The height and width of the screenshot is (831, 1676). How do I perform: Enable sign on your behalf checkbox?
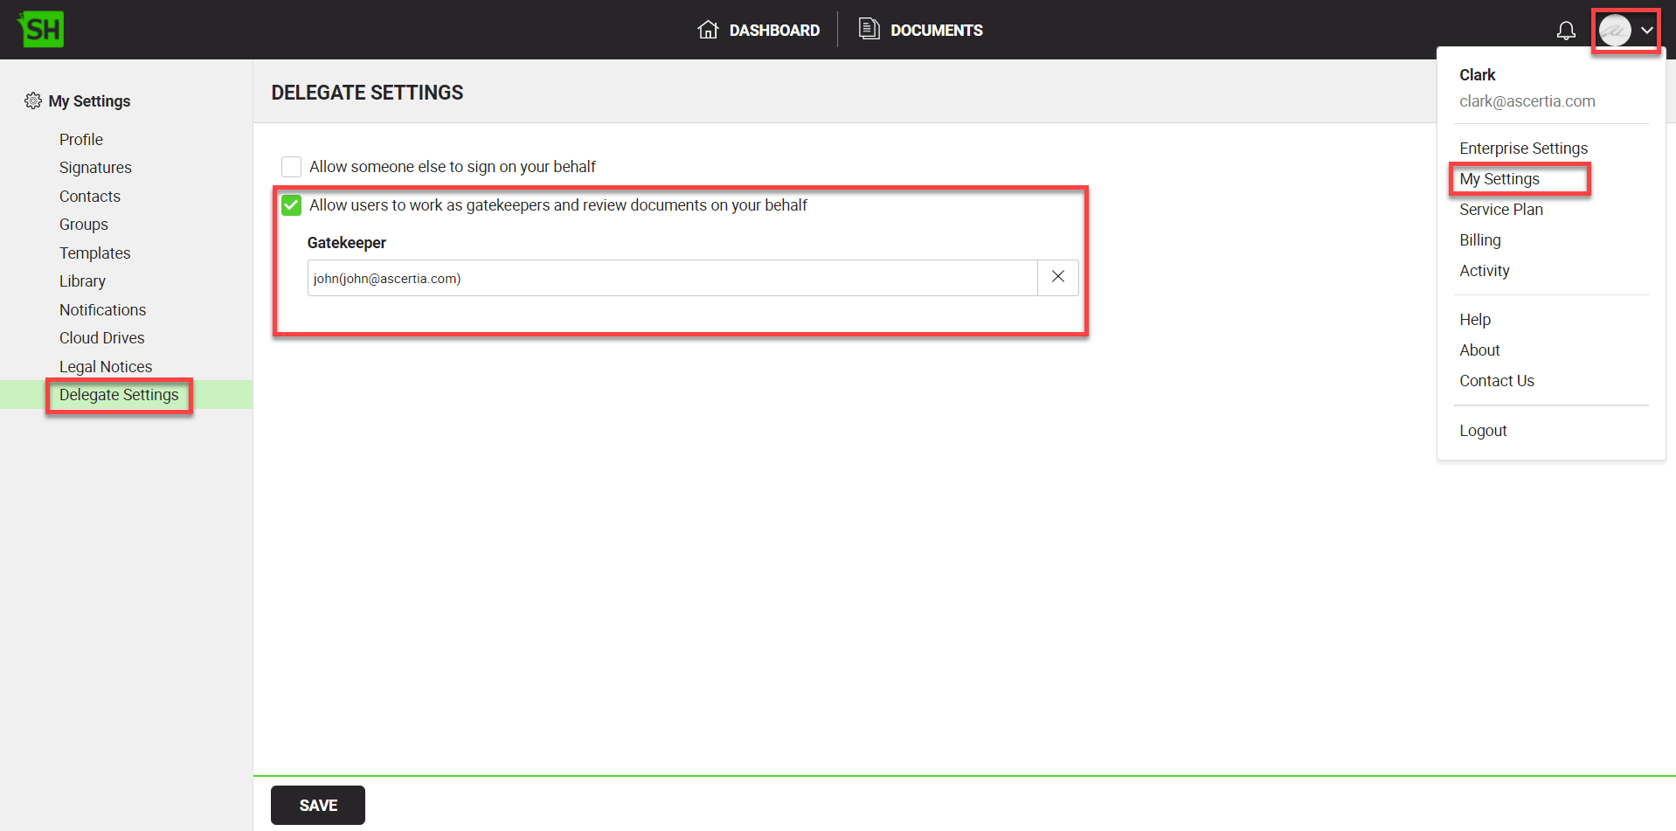(x=291, y=167)
